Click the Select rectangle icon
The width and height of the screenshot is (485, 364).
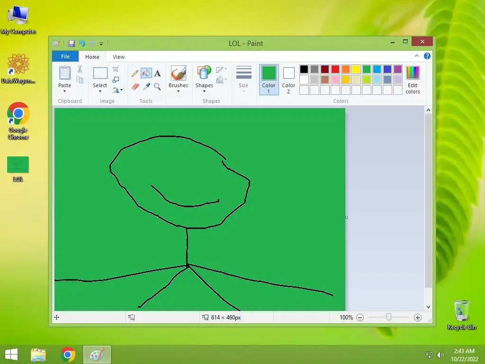coord(100,73)
